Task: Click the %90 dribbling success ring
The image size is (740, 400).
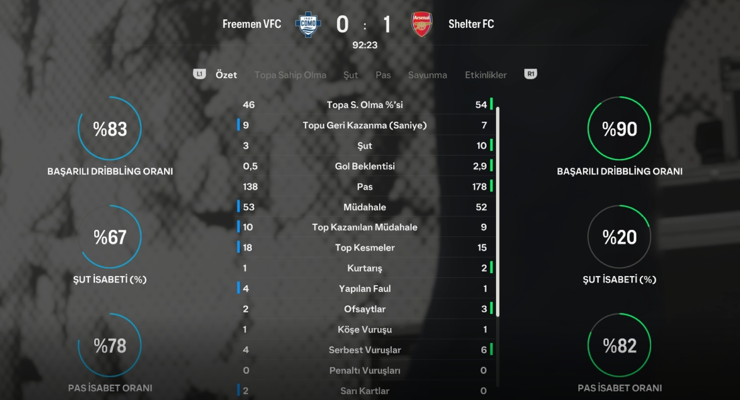Action: tap(619, 128)
